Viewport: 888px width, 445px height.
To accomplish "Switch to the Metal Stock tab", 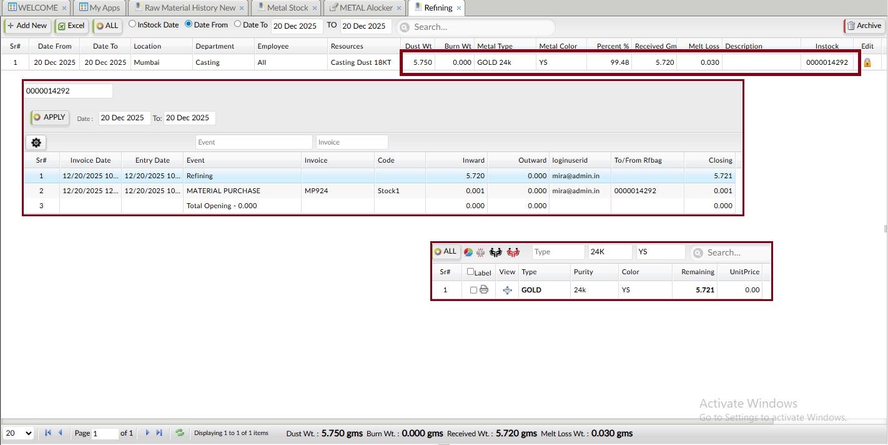I will (287, 8).
